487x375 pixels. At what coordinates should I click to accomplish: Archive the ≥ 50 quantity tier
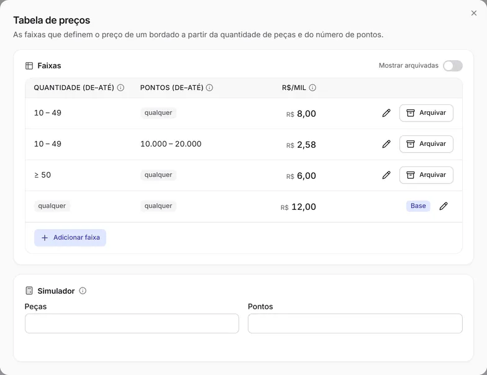point(426,175)
